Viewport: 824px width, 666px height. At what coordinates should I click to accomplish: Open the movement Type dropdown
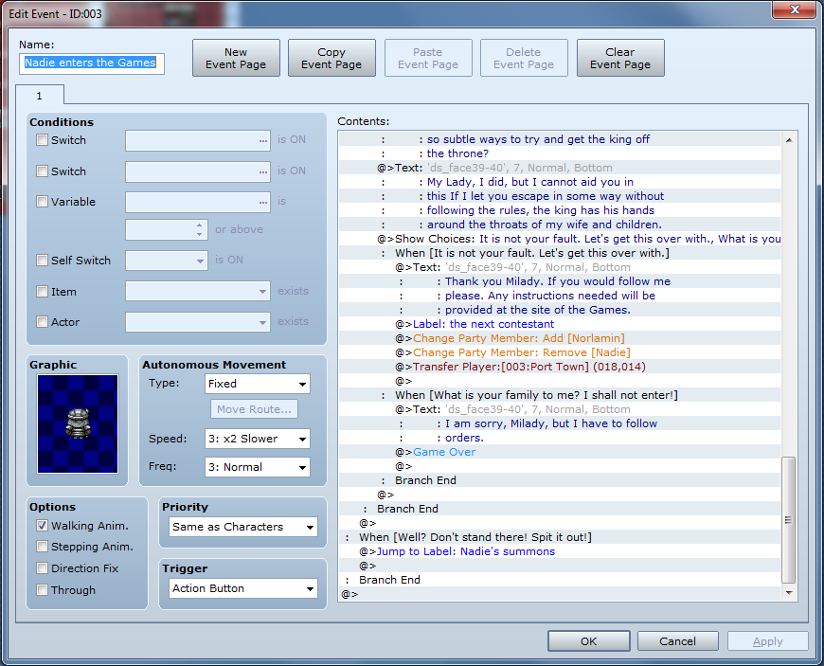[257, 384]
